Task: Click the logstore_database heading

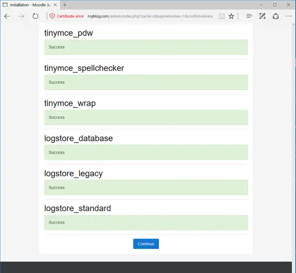Action: click(x=79, y=139)
